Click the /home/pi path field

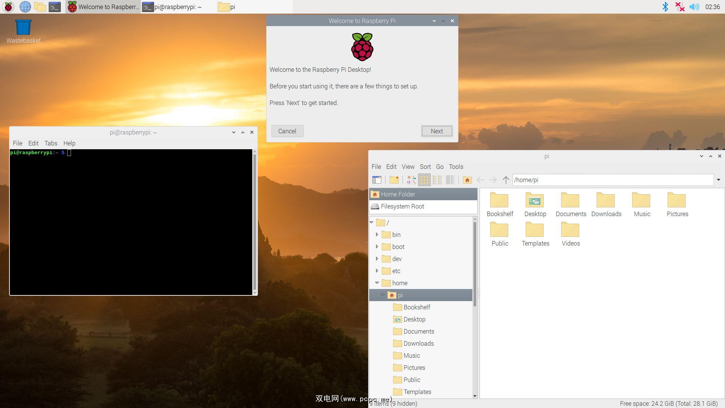pos(612,180)
